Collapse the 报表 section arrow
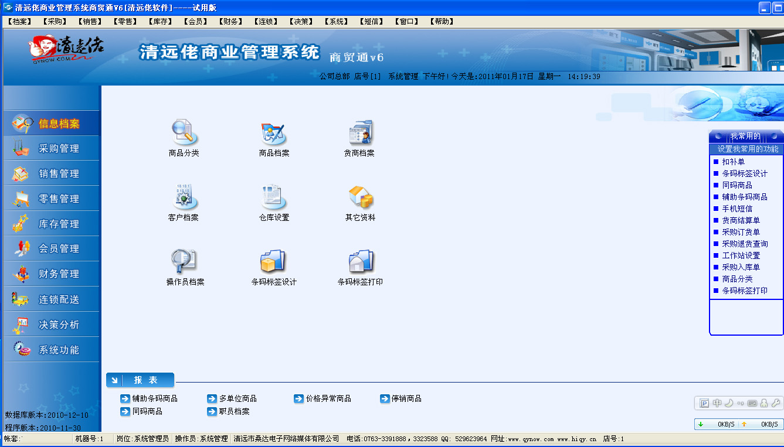Screen dimensions: 784x447 click(x=114, y=380)
